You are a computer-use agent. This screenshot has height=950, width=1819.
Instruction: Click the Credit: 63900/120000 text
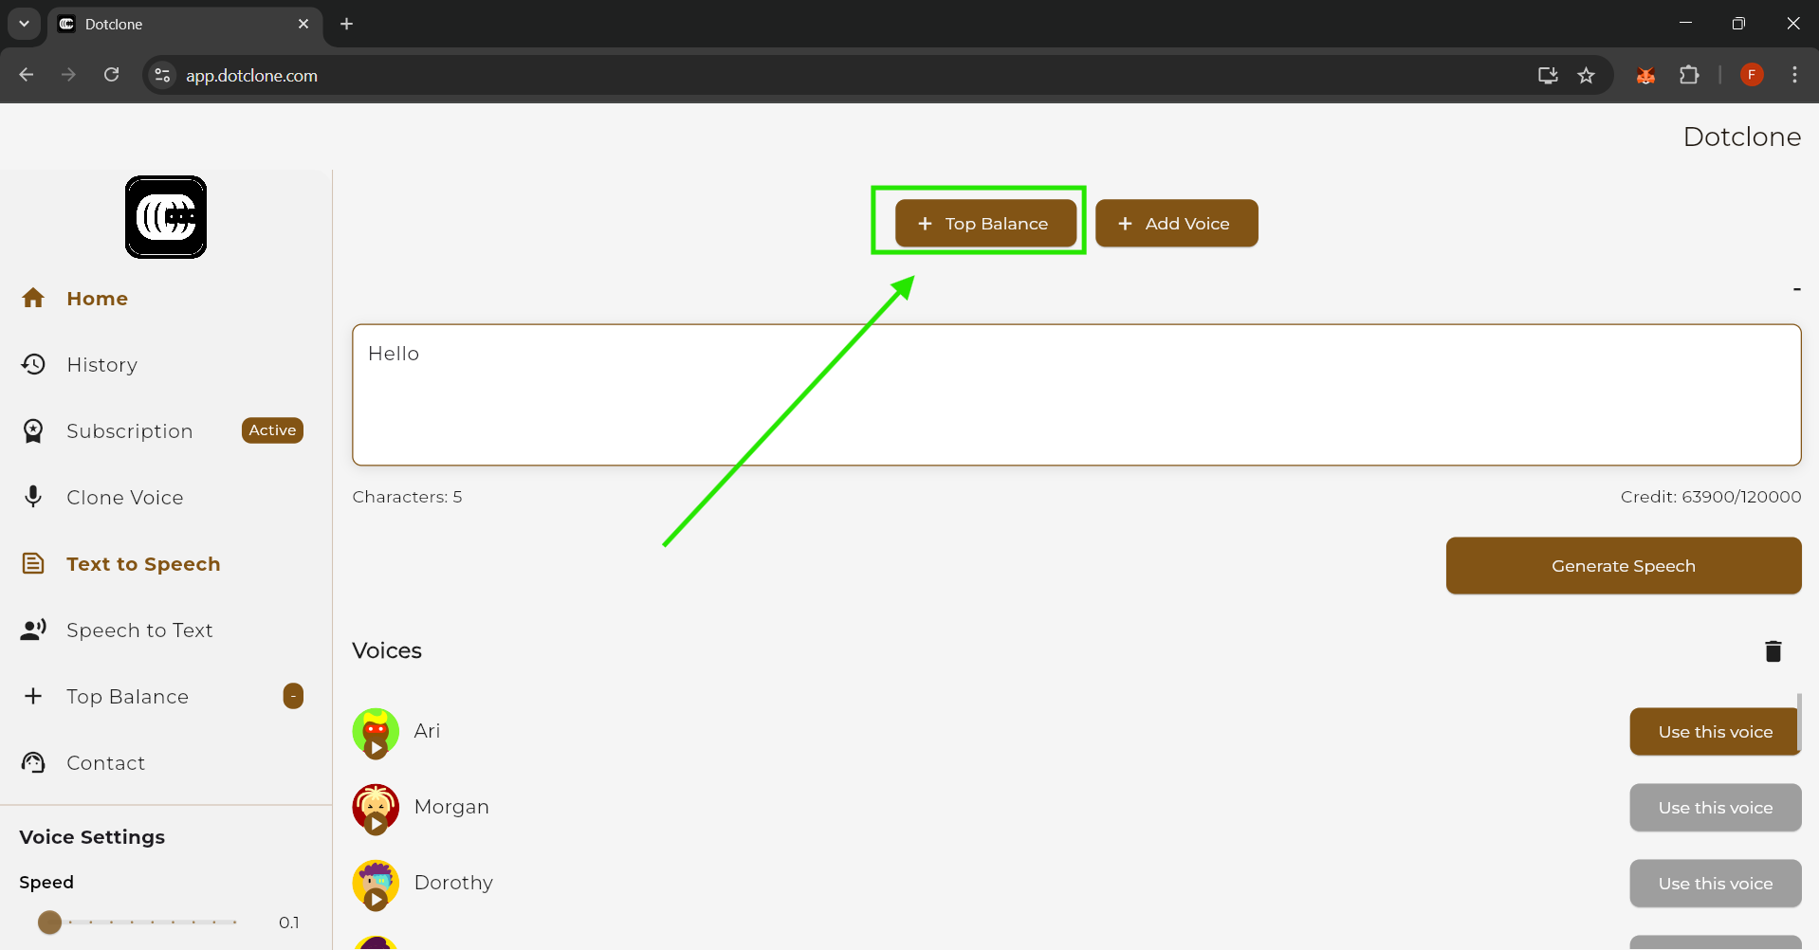[1711, 497]
